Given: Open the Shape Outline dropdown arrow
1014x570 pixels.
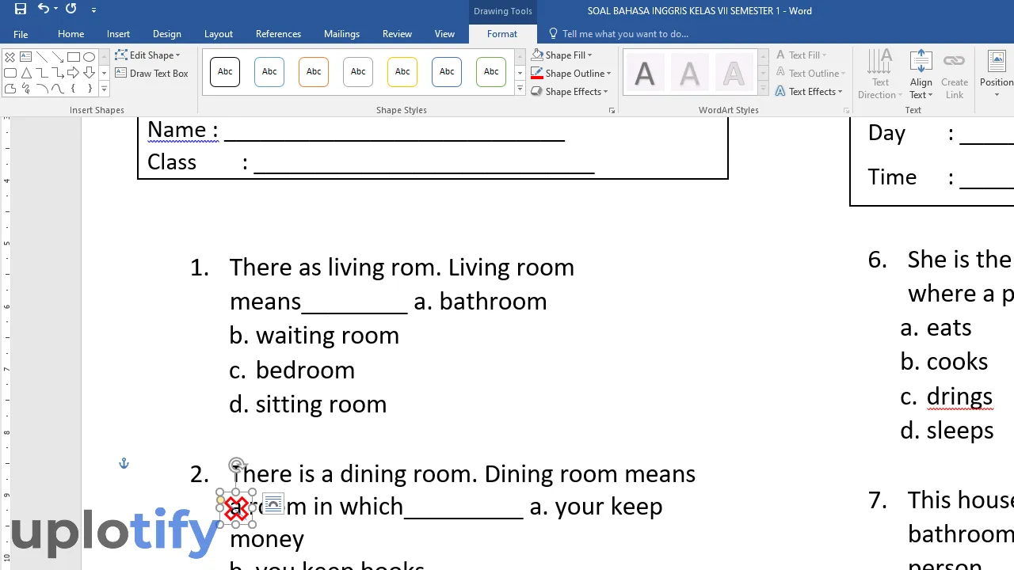Looking at the screenshot, I should (x=608, y=74).
